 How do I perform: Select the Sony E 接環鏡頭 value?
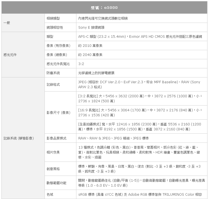click(91, 27)
